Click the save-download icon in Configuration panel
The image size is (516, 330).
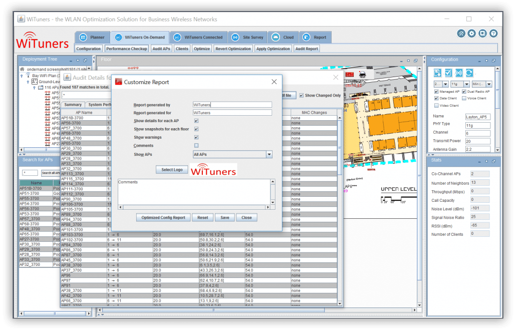(437, 73)
